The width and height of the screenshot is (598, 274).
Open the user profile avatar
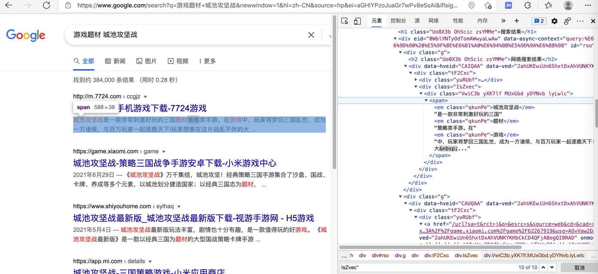click(568, 6)
